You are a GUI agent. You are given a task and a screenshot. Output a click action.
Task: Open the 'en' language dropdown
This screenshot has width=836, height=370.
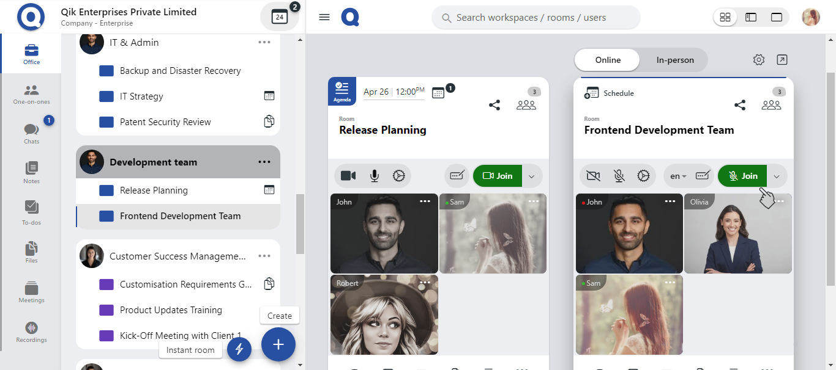point(678,176)
